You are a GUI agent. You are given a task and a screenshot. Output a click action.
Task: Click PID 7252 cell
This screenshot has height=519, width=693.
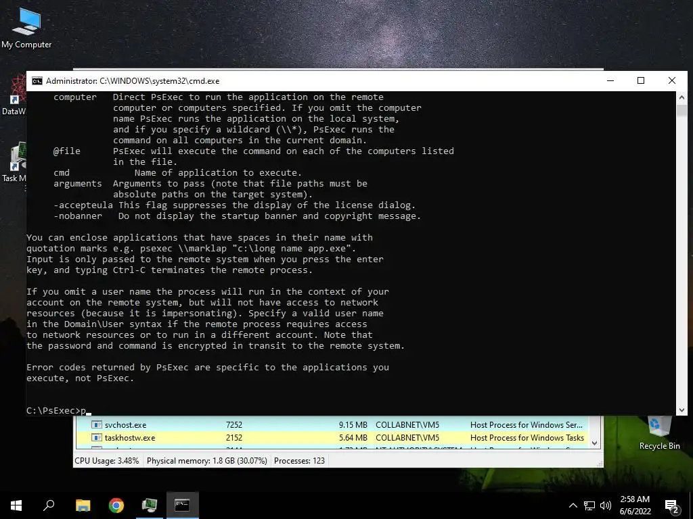[x=233, y=425]
